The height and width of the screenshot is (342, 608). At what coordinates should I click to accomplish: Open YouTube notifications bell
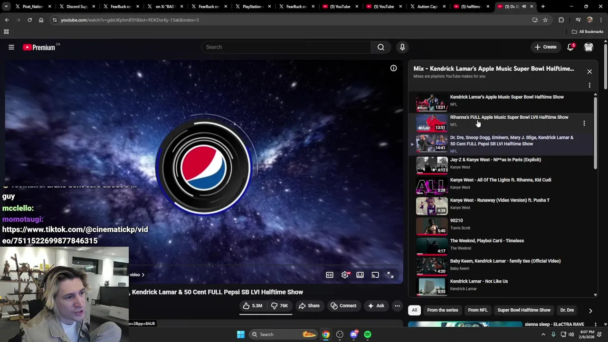[x=571, y=47]
